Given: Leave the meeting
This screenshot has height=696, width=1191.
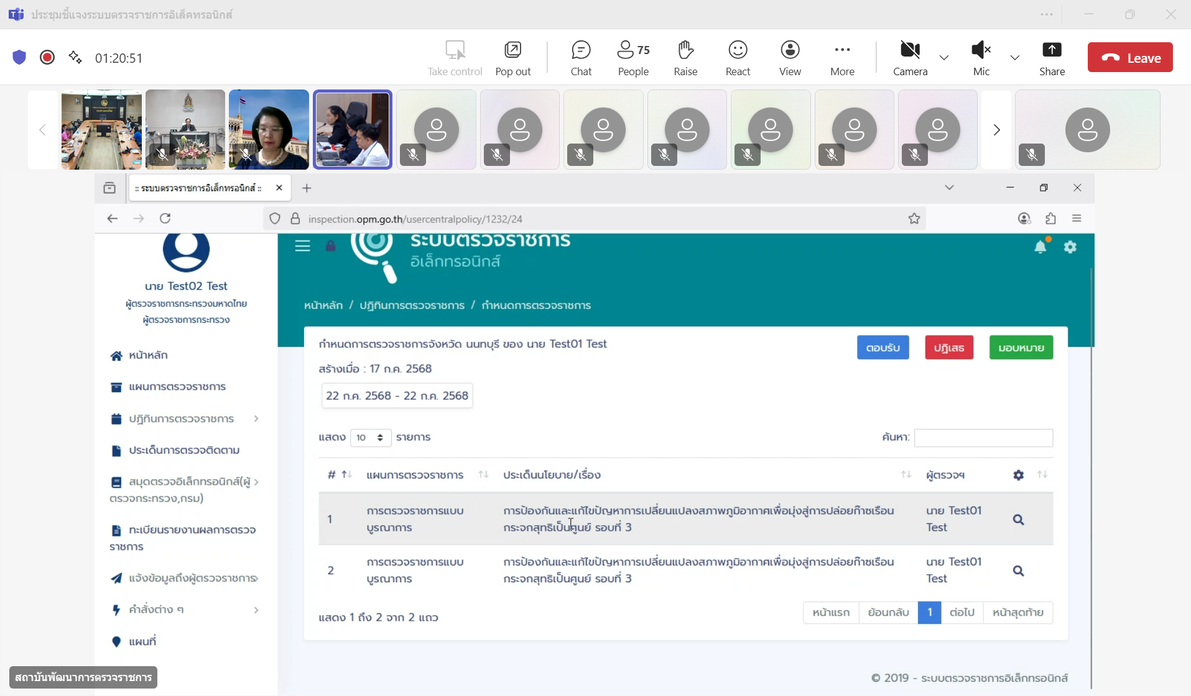Looking at the screenshot, I should tap(1130, 58).
